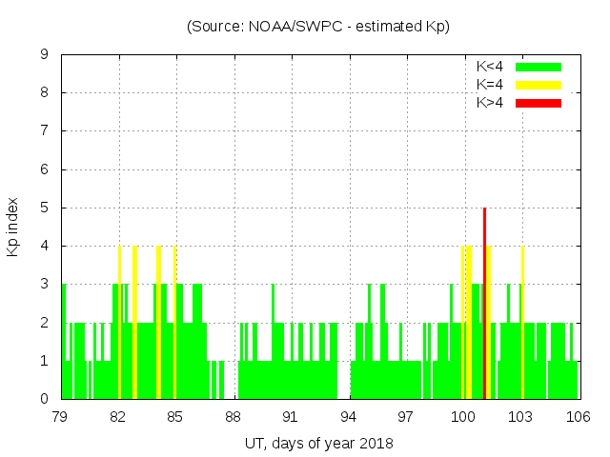This screenshot has width=610, height=457.
Task: Click the 'K>4' legend text
Action: click(490, 102)
